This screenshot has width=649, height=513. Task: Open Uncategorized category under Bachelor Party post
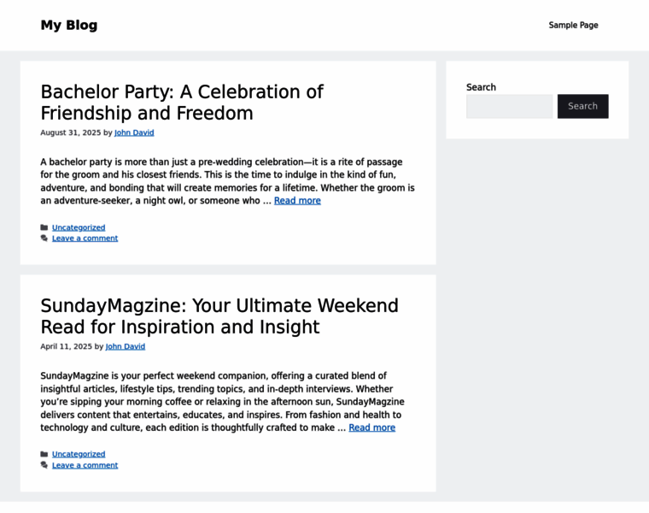click(x=79, y=227)
